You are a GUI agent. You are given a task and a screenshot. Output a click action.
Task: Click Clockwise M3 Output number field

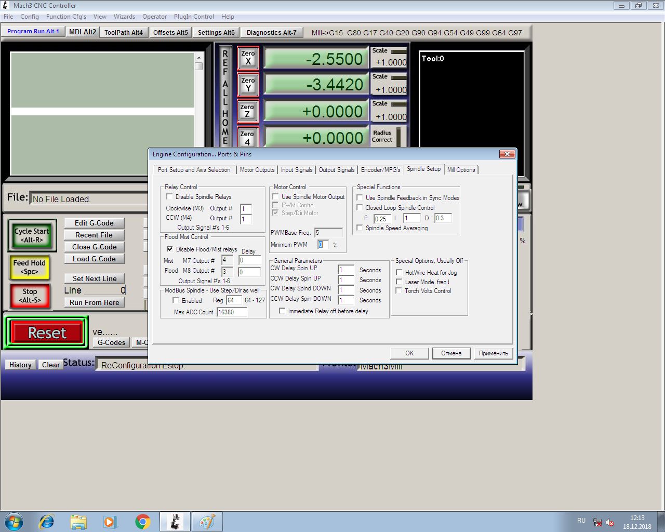(x=246, y=209)
